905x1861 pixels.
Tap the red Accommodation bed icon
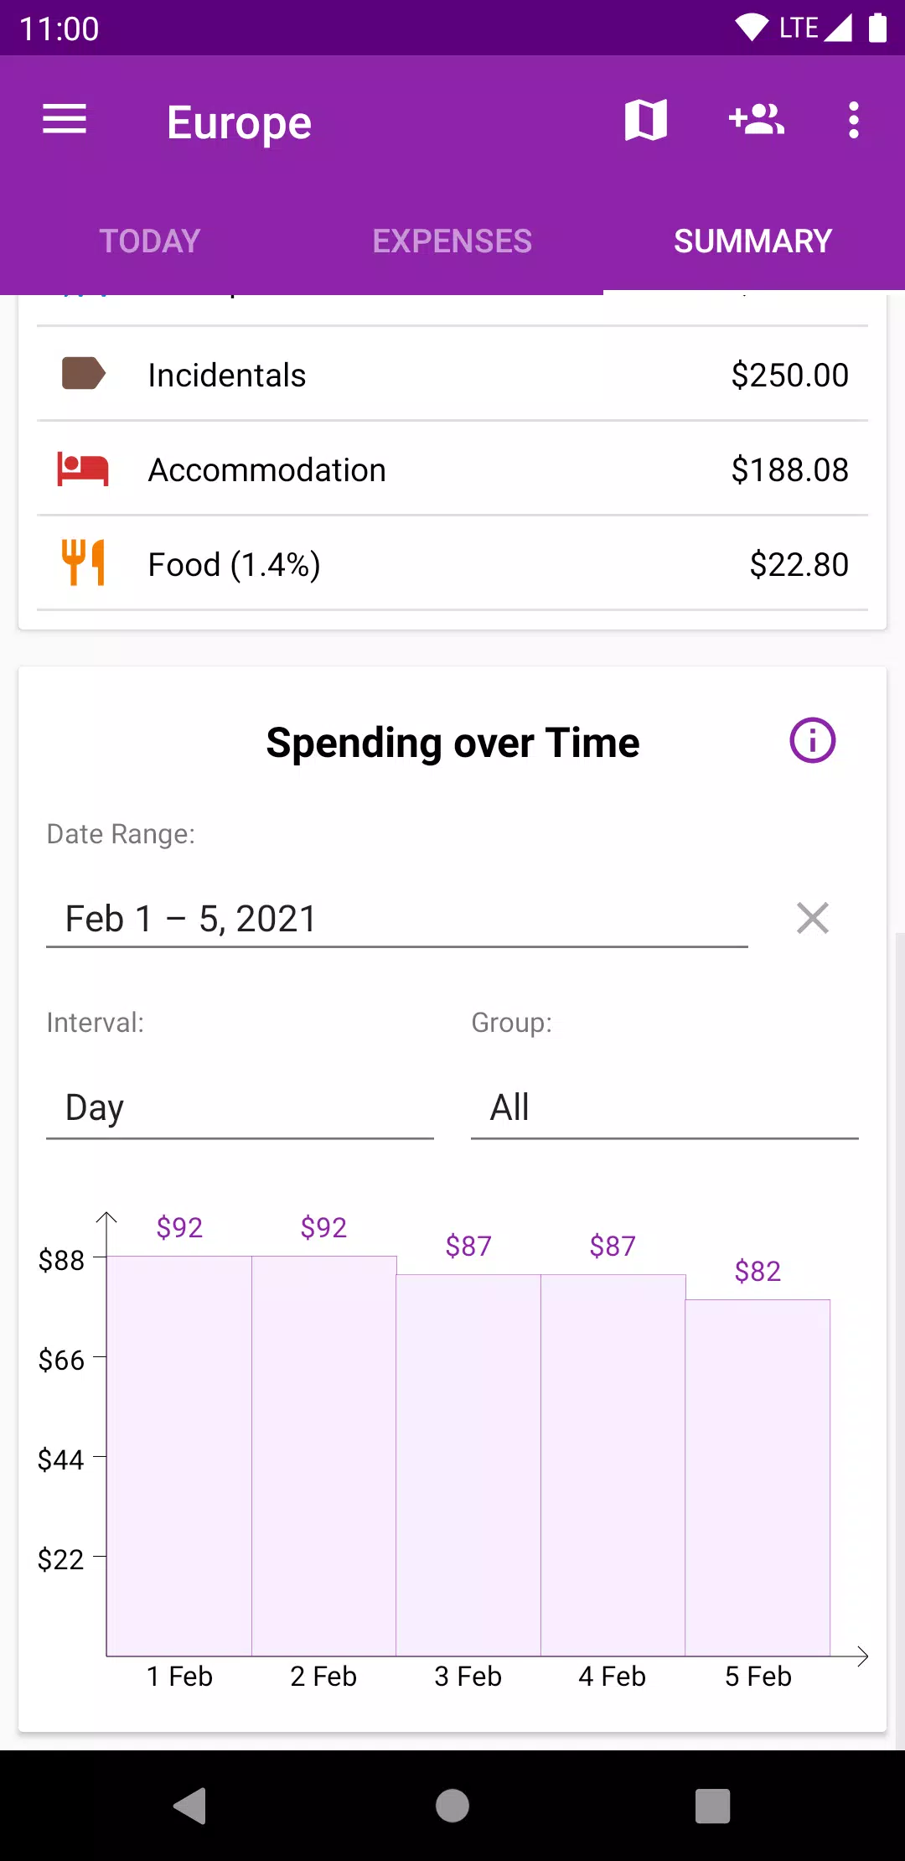(83, 469)
